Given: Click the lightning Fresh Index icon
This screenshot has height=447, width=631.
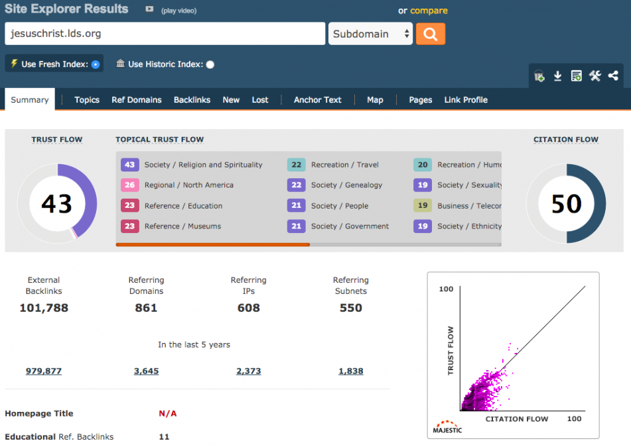Looking at the screenshot, I should pos(14,64).
